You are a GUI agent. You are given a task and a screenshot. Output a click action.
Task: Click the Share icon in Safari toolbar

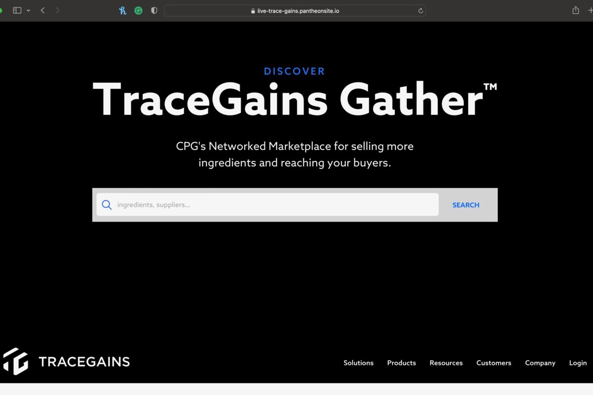(x=576, y=10)
